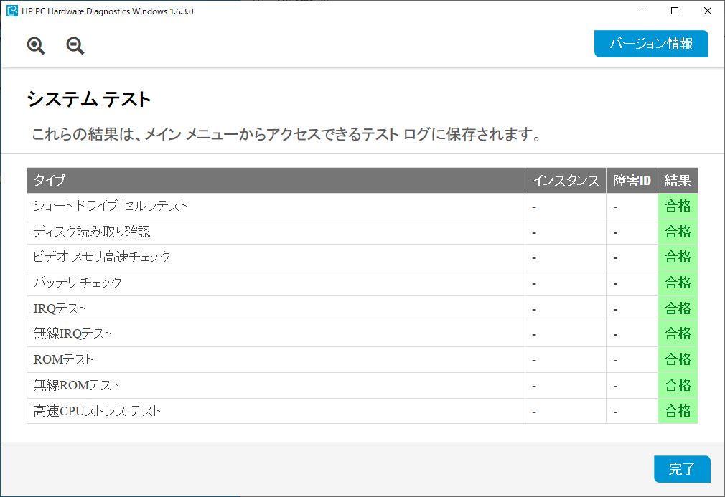Click the zoom out magnifier icon

point(75,46)
